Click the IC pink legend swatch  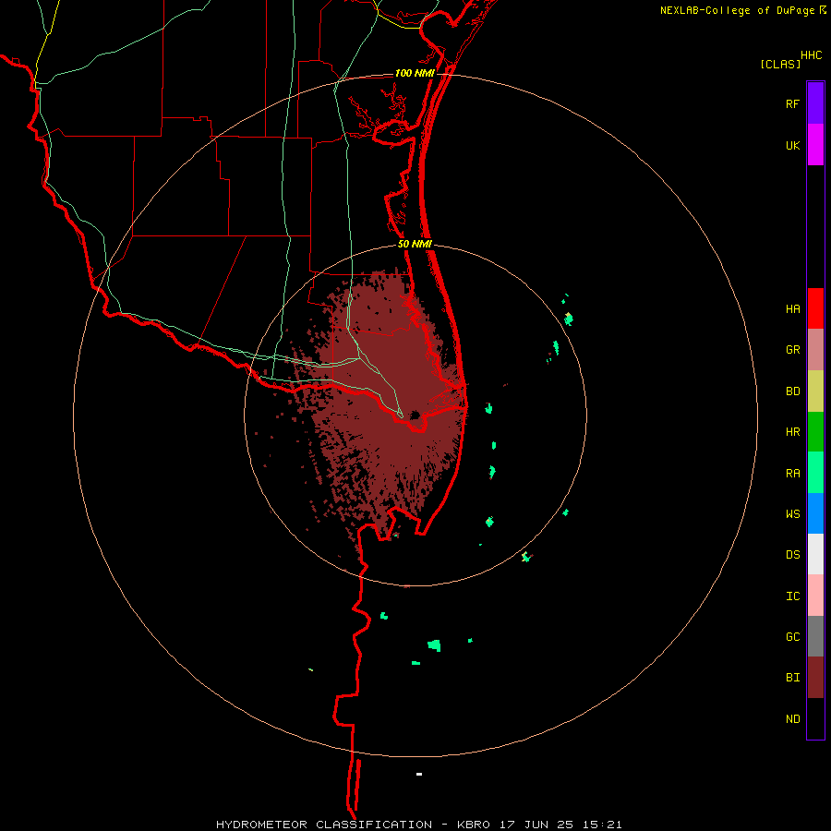pyautogui.click(x=815, y=596)
